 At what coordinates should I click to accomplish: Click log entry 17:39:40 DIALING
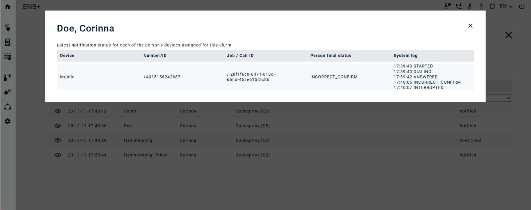pyautogui.click(x=413, y=71)
